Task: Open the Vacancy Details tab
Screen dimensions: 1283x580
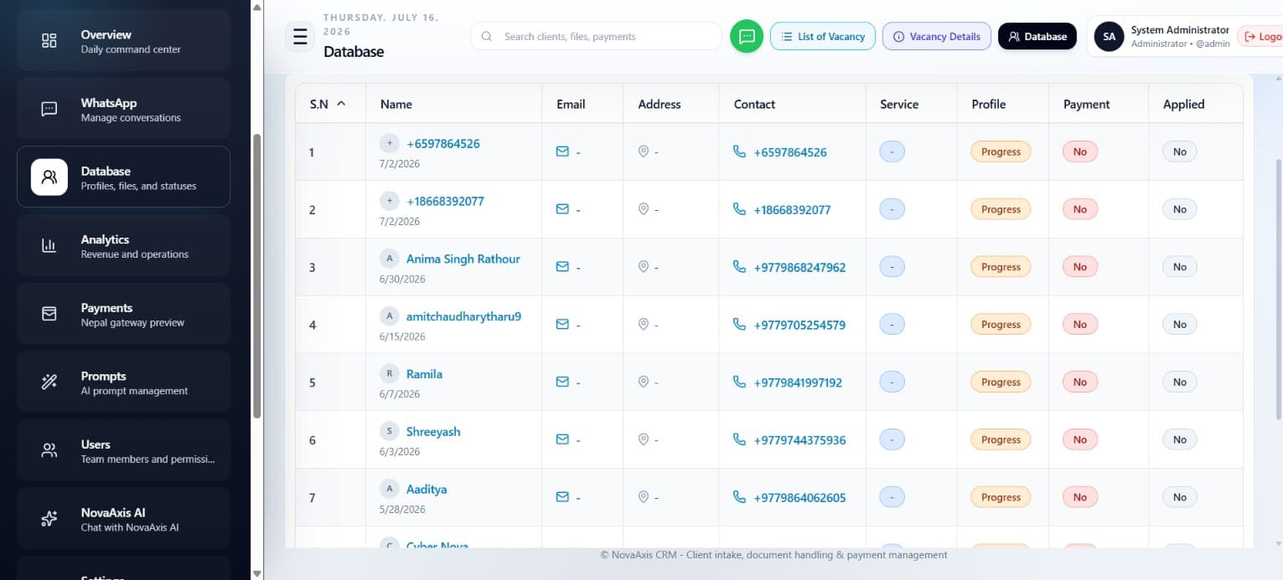Action: point(937,36)
